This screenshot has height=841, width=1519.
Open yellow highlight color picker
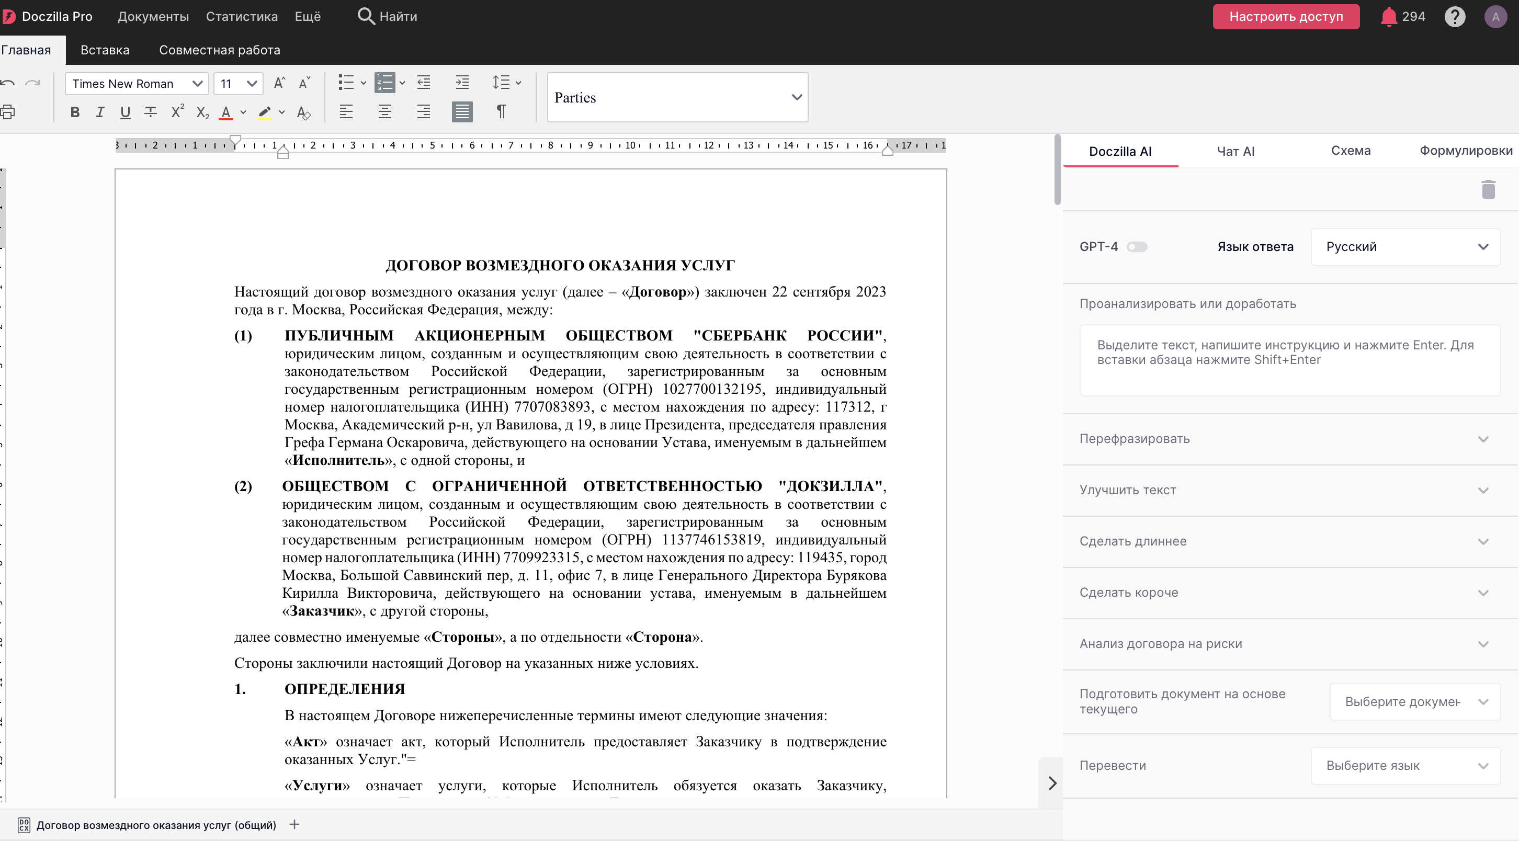click(282, 112)
